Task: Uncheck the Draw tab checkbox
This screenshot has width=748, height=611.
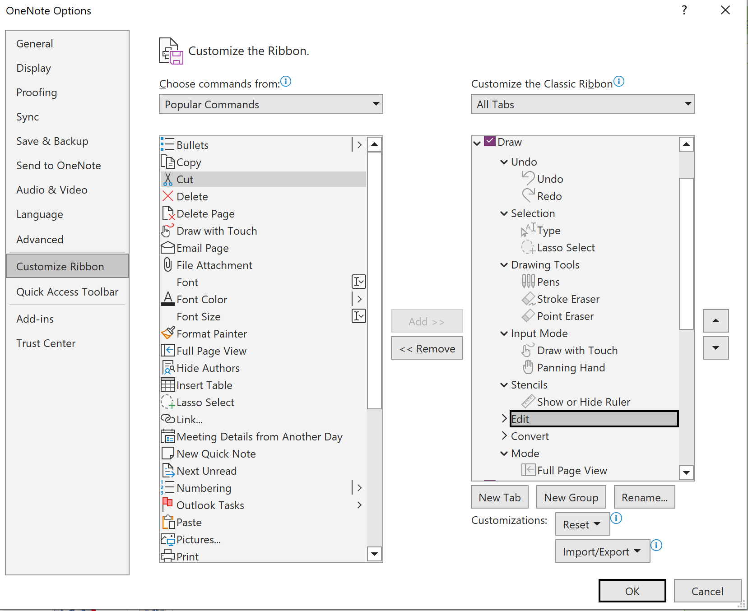Action: pos(490,141)
